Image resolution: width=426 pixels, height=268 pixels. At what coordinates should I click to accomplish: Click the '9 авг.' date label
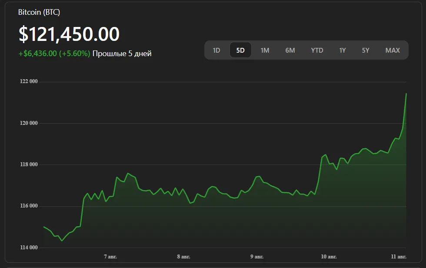[x=257, y=257]
